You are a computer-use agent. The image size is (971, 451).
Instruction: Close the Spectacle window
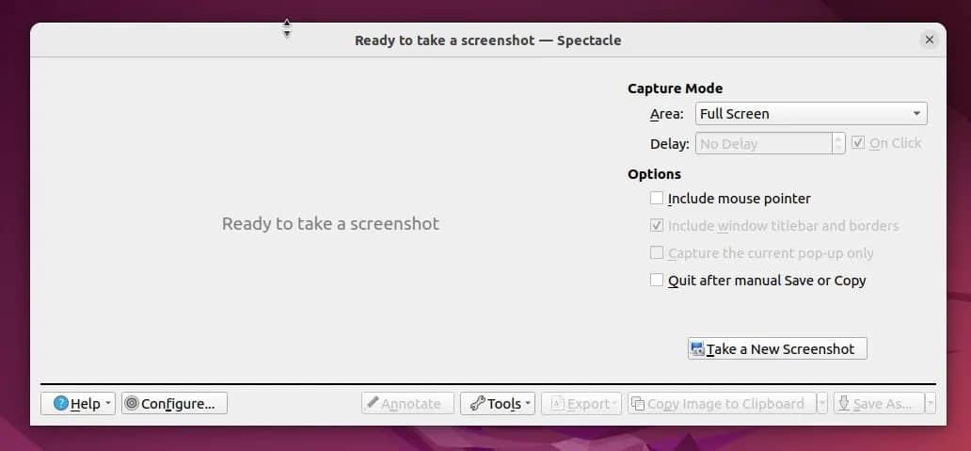[930, 40]
